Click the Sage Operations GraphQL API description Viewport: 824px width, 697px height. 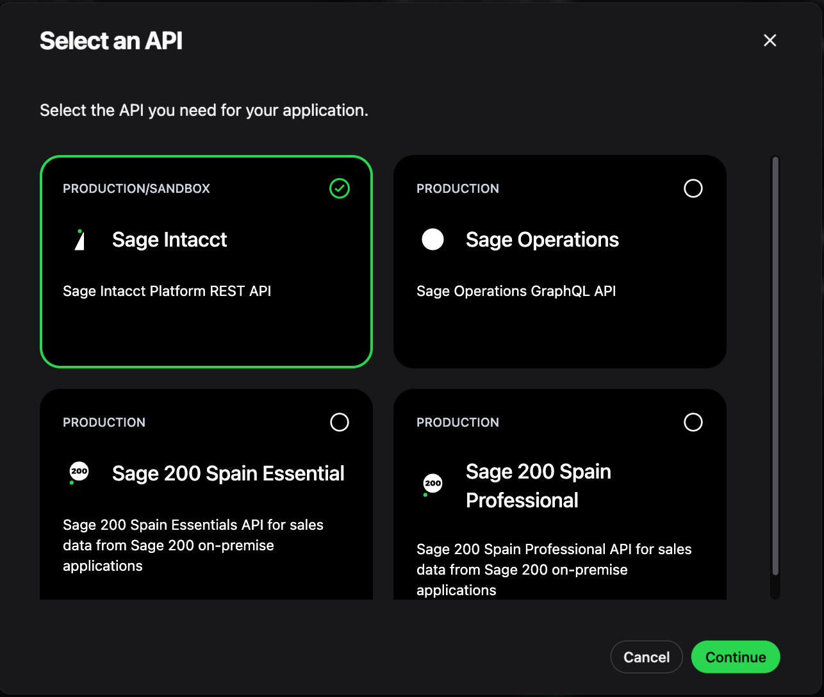516,291
